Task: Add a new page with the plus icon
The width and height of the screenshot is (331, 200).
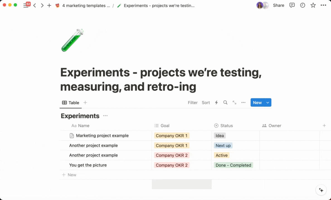Action: click(x=49, y=6)
